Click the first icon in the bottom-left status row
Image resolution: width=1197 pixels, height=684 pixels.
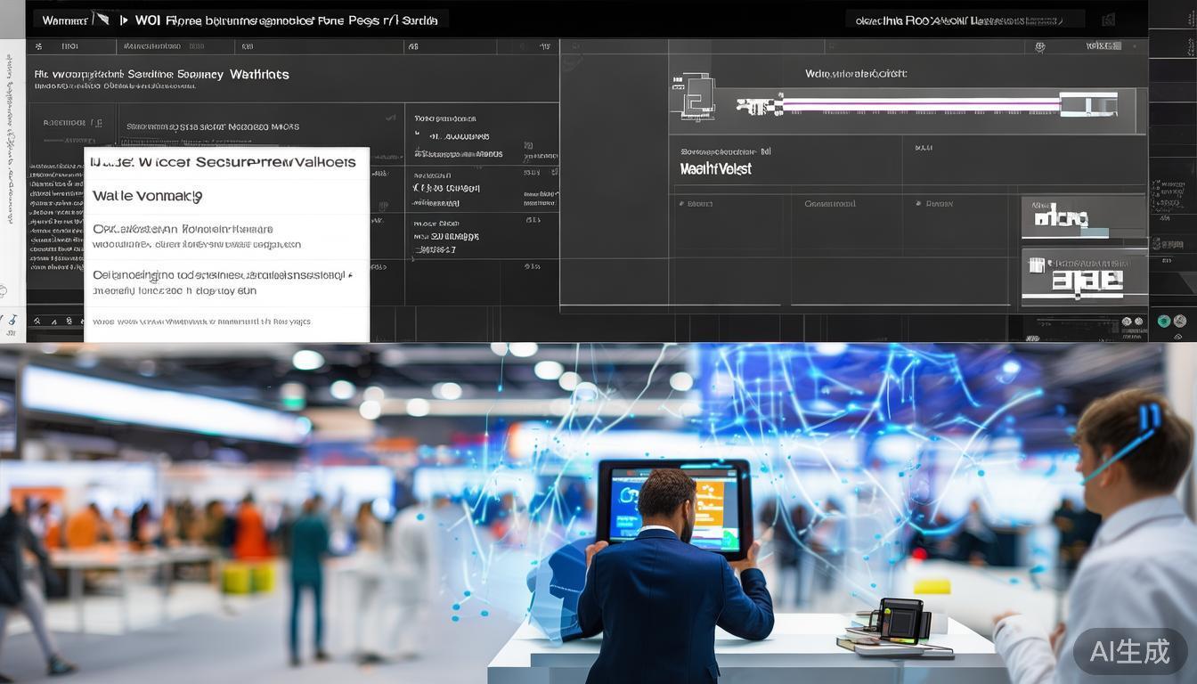point(37,322)
